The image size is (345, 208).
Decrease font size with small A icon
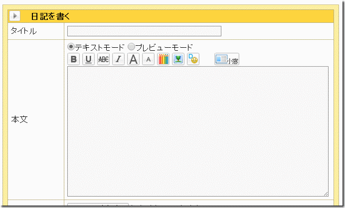[x=148, y=59]
